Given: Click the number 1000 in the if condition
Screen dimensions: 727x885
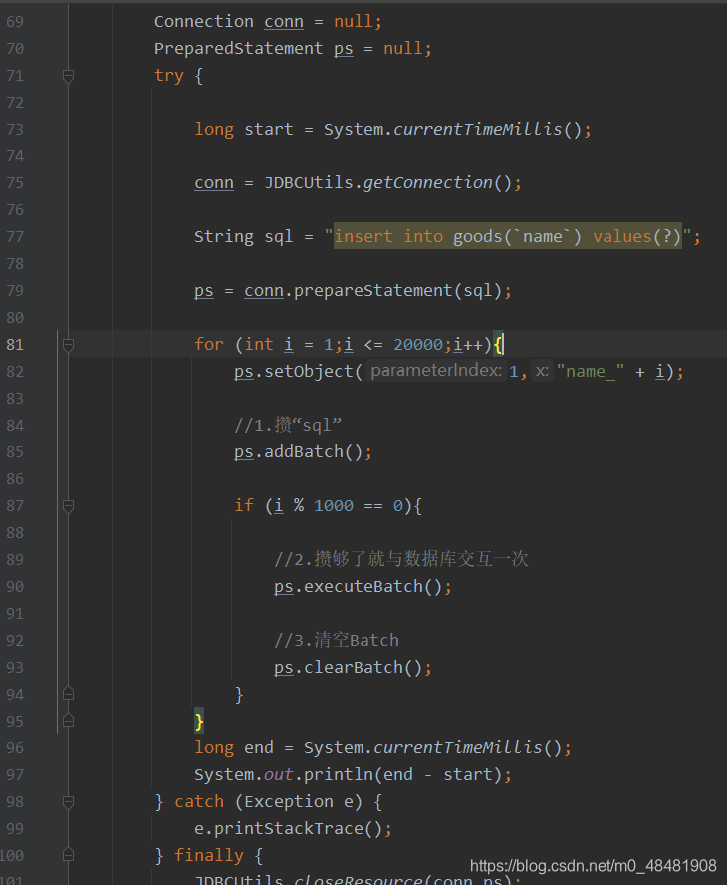Looking at the screenshot, I should coord(334,505).
